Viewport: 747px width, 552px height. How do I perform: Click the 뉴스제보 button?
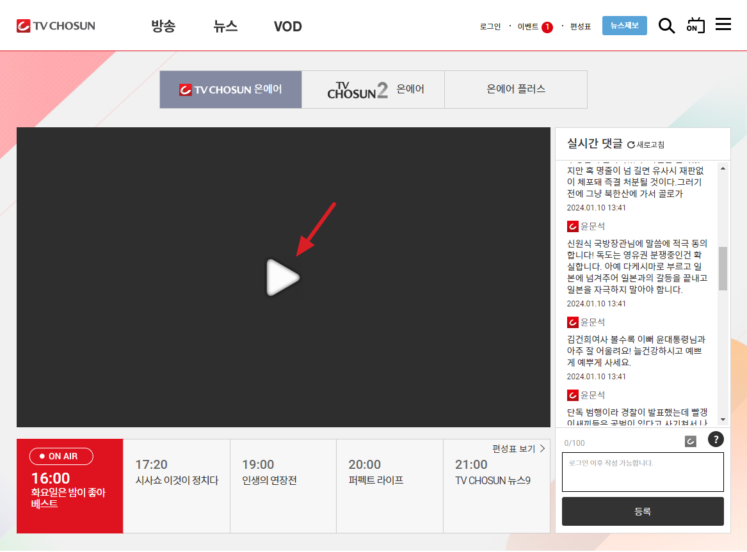(x=625, y=25)
